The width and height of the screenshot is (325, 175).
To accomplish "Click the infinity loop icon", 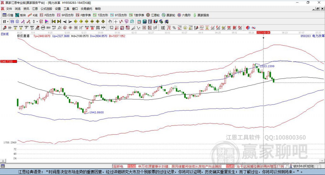I will (253, 28).
